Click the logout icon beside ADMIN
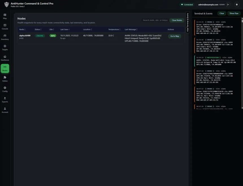Image resolution: width=243 pixels, height=186 pixels. click(x=228, y=5)
